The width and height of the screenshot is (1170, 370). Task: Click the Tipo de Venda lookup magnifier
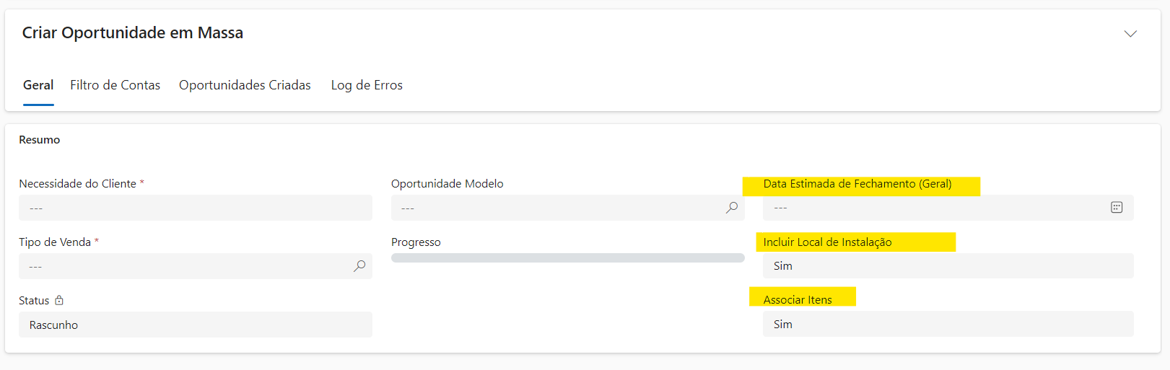point(359,266)
